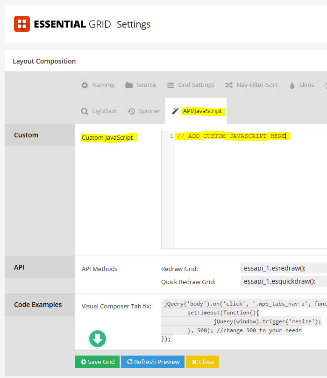Image resolution: width=327 pixels, height=378 pixels.
Task: Click the Grid Settings bars icon
Action: click(x=171, y=85)
